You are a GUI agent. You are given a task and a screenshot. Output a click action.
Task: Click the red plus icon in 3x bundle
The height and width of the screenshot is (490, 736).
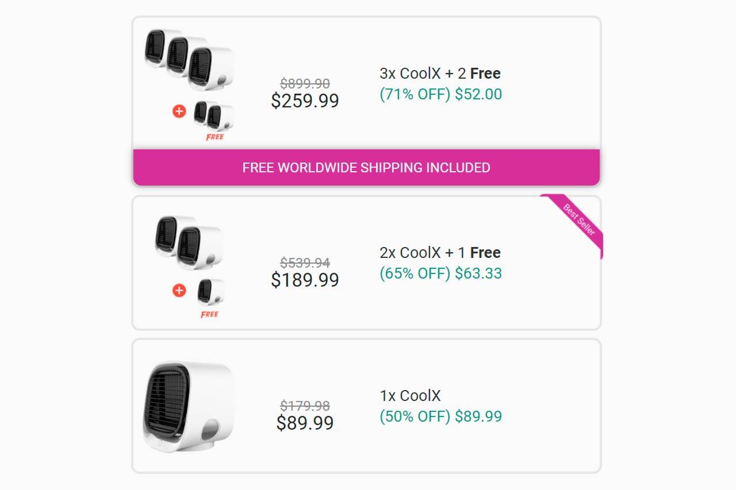point(179,111)
